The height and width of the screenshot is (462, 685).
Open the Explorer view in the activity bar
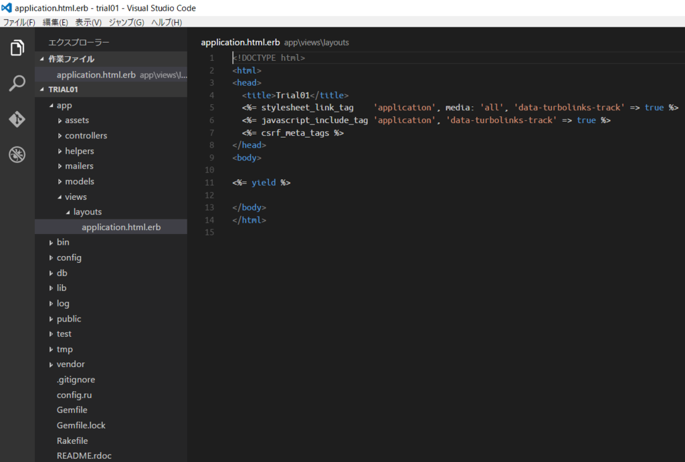pos(17,47)
